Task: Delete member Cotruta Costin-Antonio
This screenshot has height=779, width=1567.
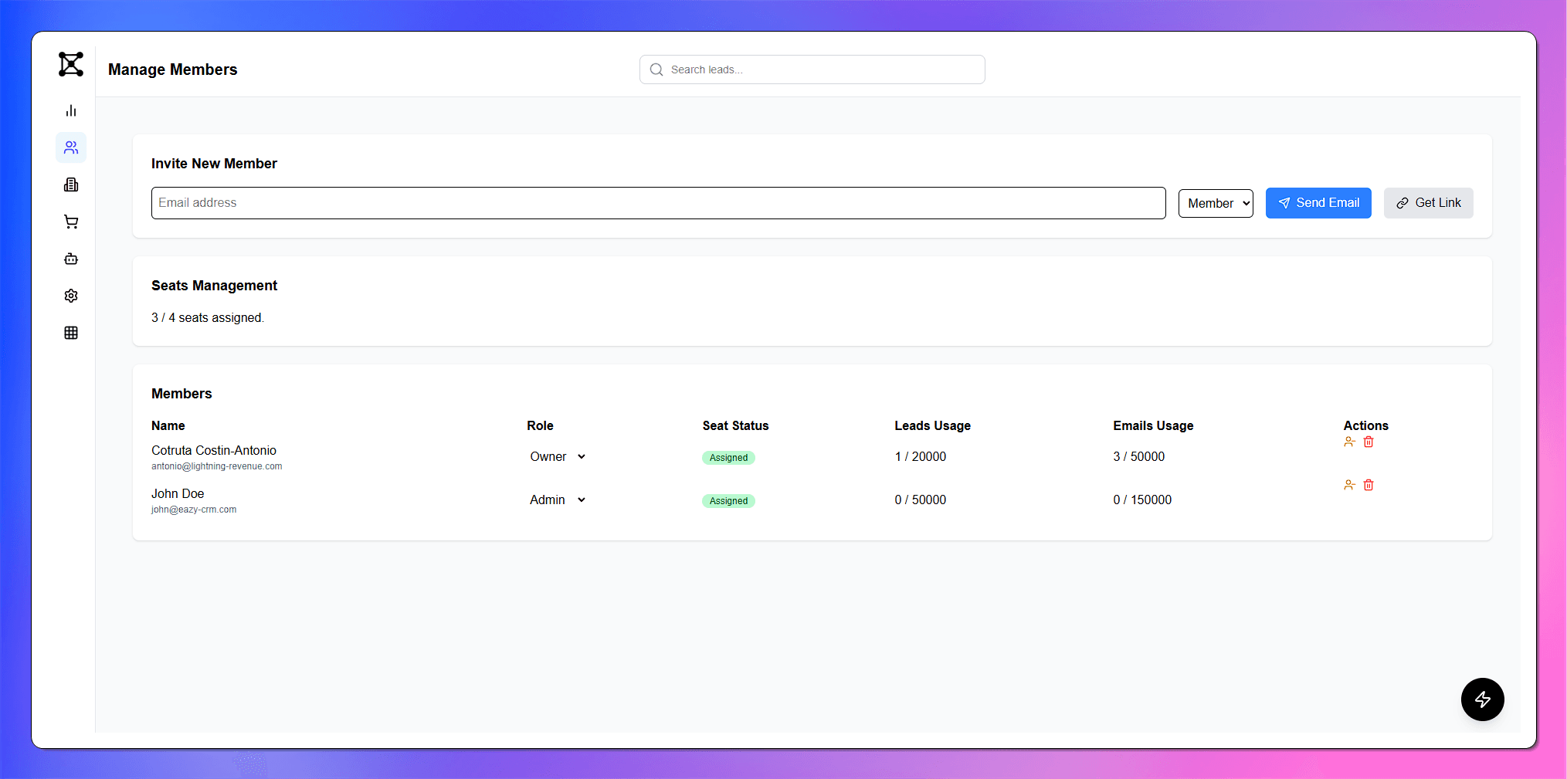Action: click(x=1369, y=442)
